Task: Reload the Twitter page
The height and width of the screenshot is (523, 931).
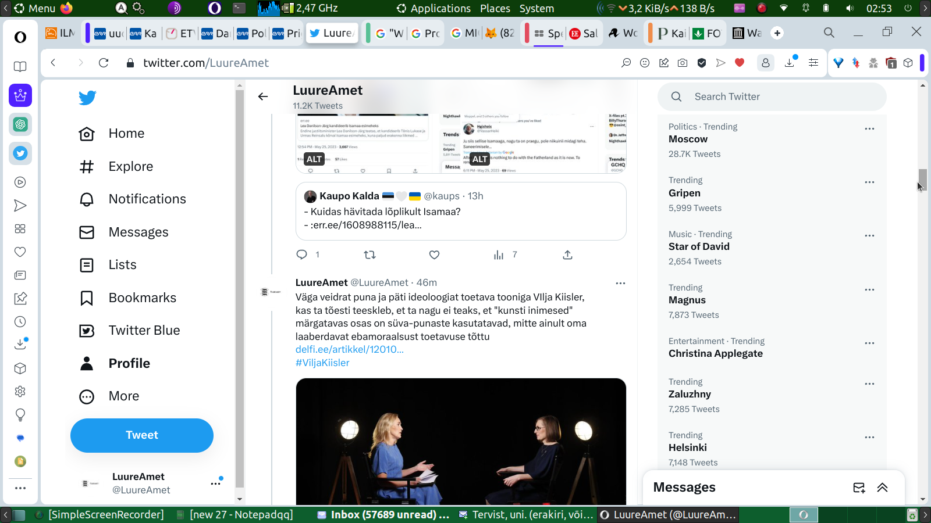Action: [104, 63]
